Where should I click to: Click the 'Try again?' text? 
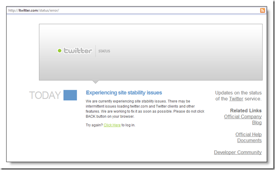click(x=94, y=125)
